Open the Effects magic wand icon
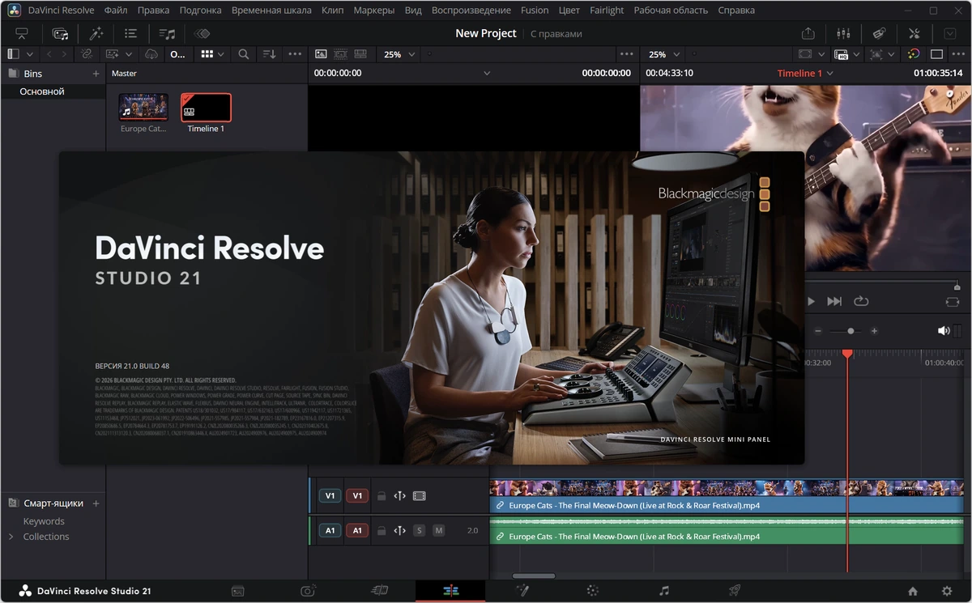The width and height of the screenshot is (972, 603). [x=96, y=33]
